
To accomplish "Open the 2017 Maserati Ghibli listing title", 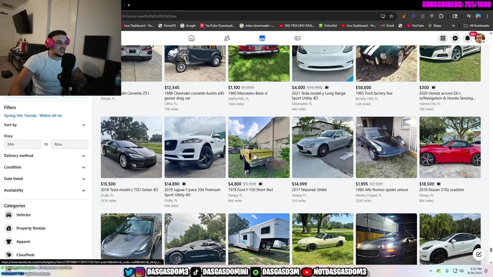I will (309, 190).
